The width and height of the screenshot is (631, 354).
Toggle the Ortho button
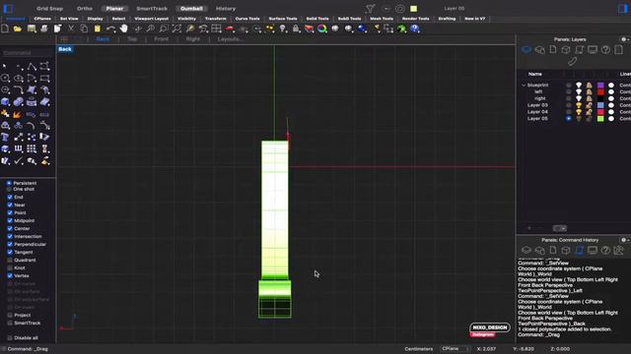point(85,9)
